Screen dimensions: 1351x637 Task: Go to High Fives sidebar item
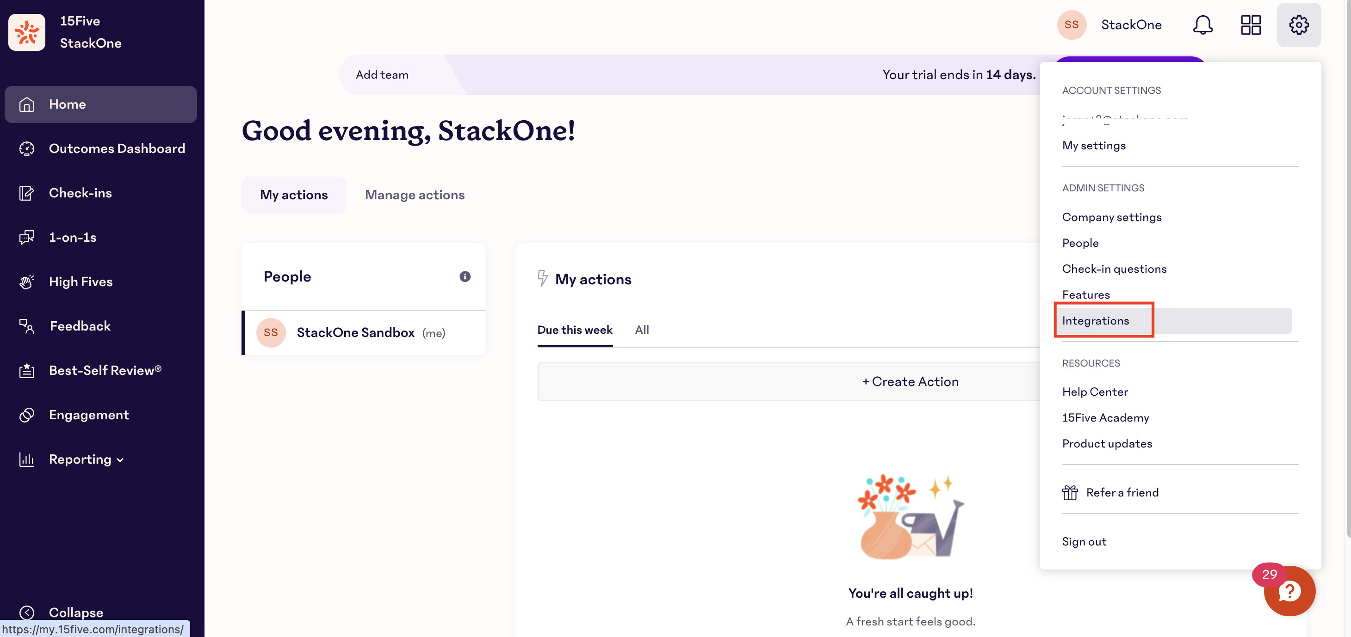coord(80,282)
